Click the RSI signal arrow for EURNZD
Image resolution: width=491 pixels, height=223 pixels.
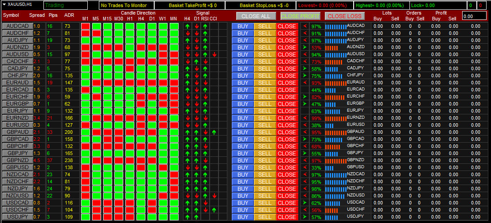coord(205,118)
